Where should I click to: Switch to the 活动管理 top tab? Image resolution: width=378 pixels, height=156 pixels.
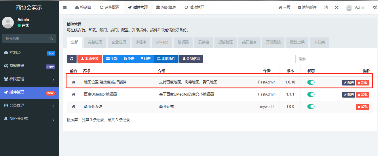(x=194, y=7)
